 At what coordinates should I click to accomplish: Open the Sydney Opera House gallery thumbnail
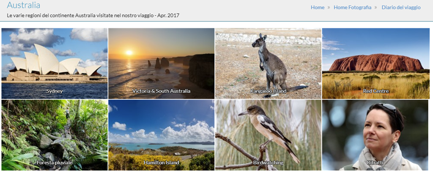click(55, 63)
